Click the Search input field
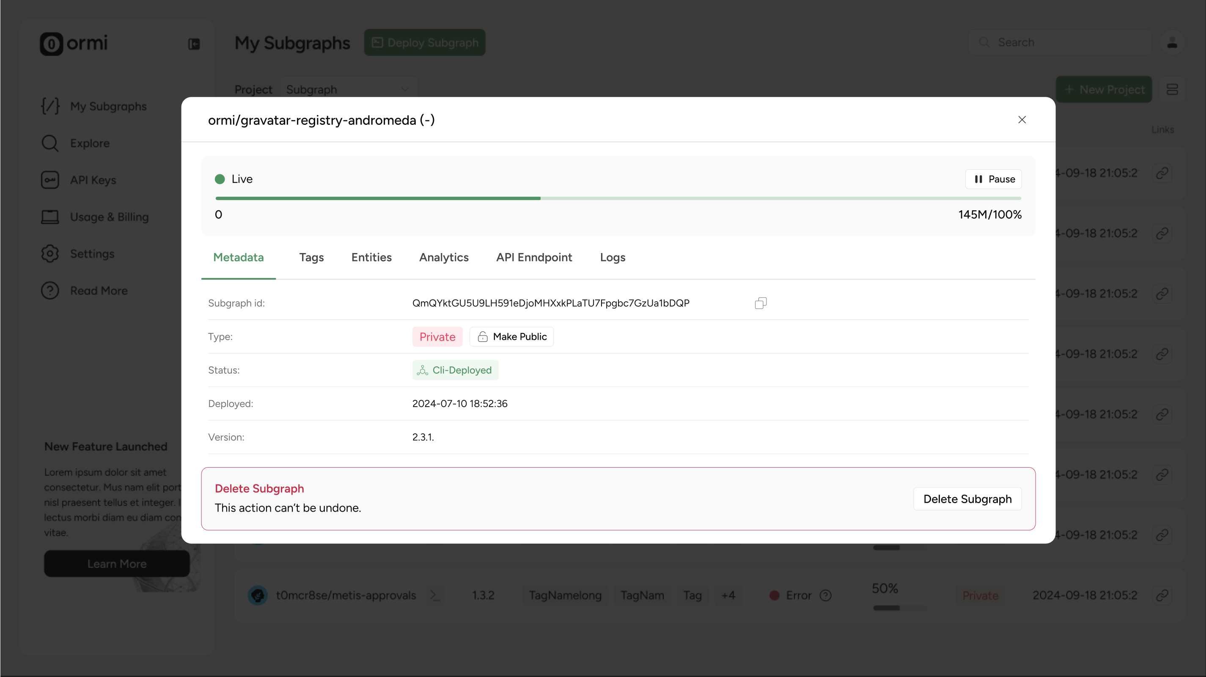 click(x=1060, y=42)
